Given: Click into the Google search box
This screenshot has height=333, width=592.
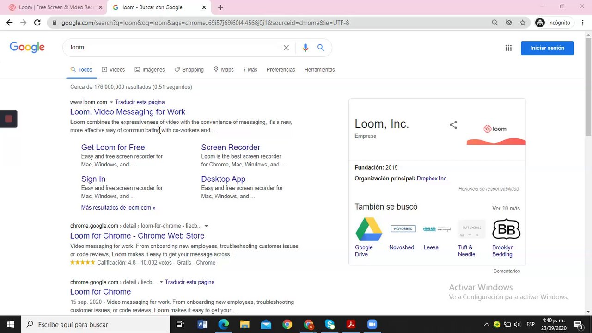Looking at the screenshot, I should [173, 48].
